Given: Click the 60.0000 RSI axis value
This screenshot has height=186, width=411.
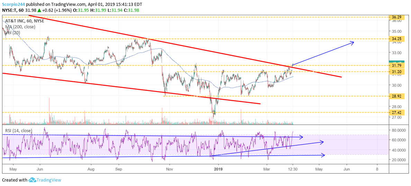Looking at the screenshot, I should [399, 140].
